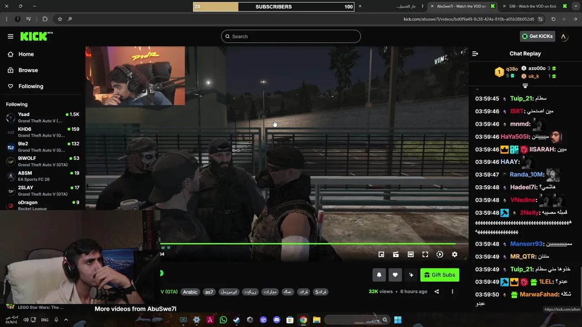Click username IISARAH in chat
The height and width of the screenshot is (327, 582).
coord(542,149)
